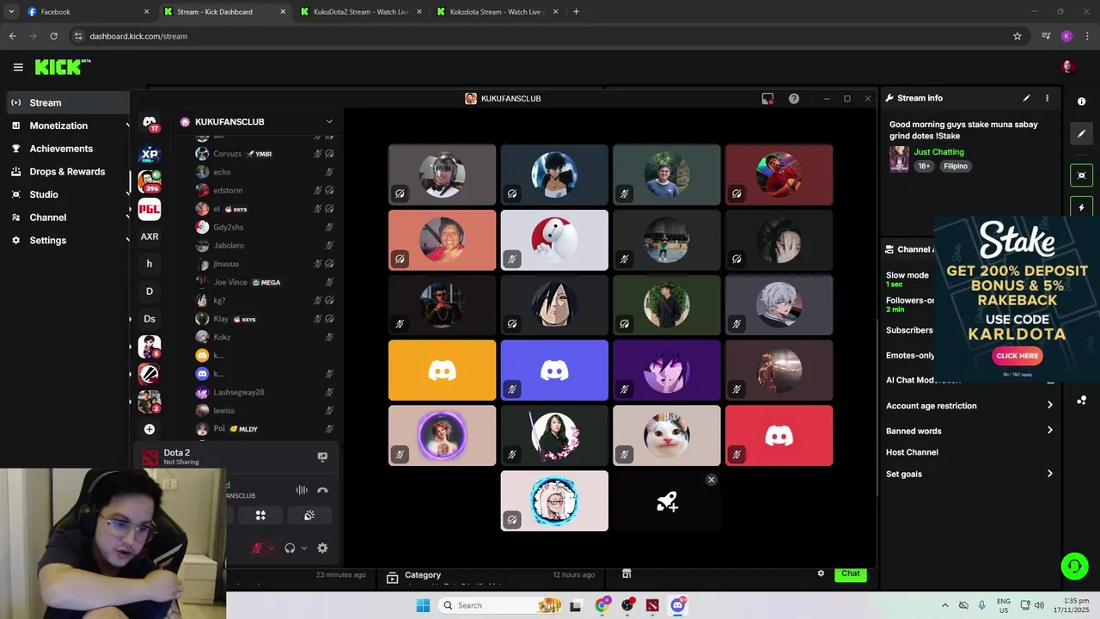
Task: Open Stream info three-dot menu
Action: pyautogui.click(x=1047, y=98)
